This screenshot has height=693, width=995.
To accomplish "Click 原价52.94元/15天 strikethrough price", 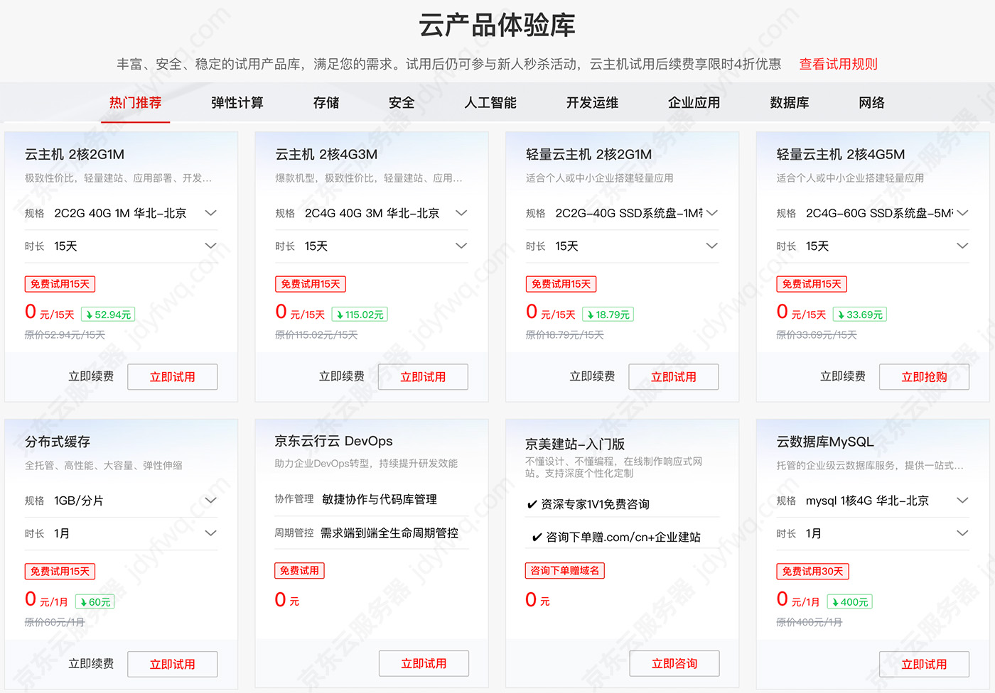I will click(65, 335).
